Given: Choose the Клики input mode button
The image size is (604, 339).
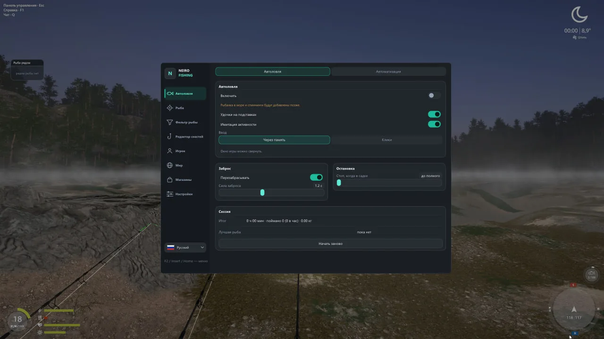Looking at the screenshot, I should [387, 140].
